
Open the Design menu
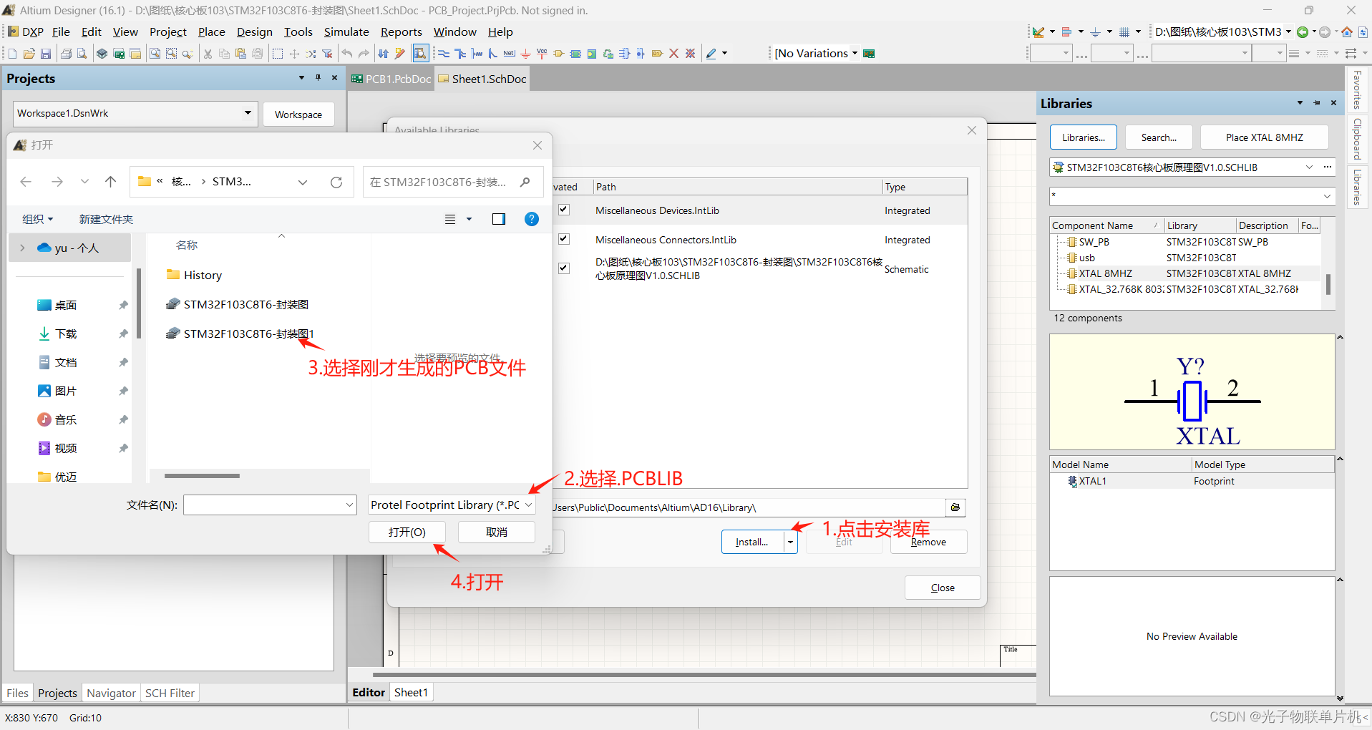coord(255,32)
